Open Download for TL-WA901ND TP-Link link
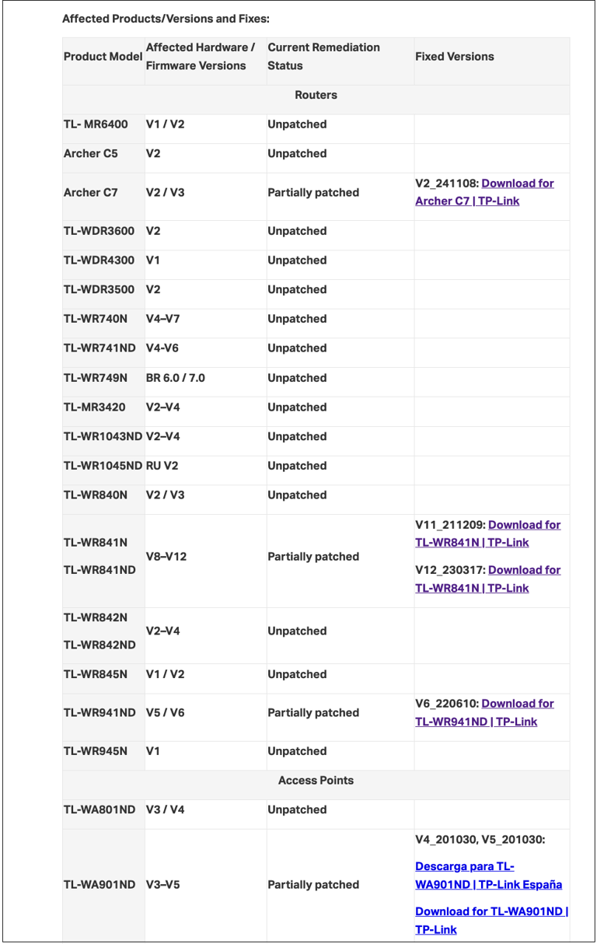Screen dimensions: 597x944 point(491,921)
